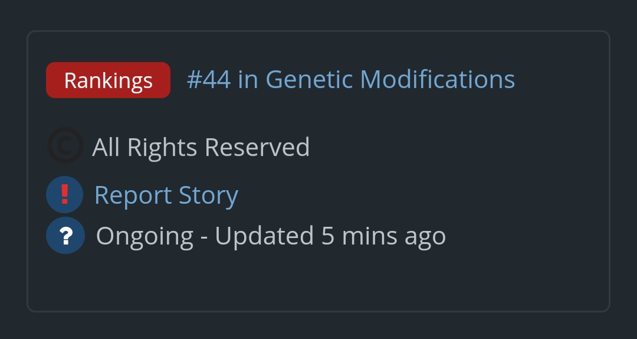Click the Updated 5 mins ago timestamp

pyautogui.click(x=330, y=236)
